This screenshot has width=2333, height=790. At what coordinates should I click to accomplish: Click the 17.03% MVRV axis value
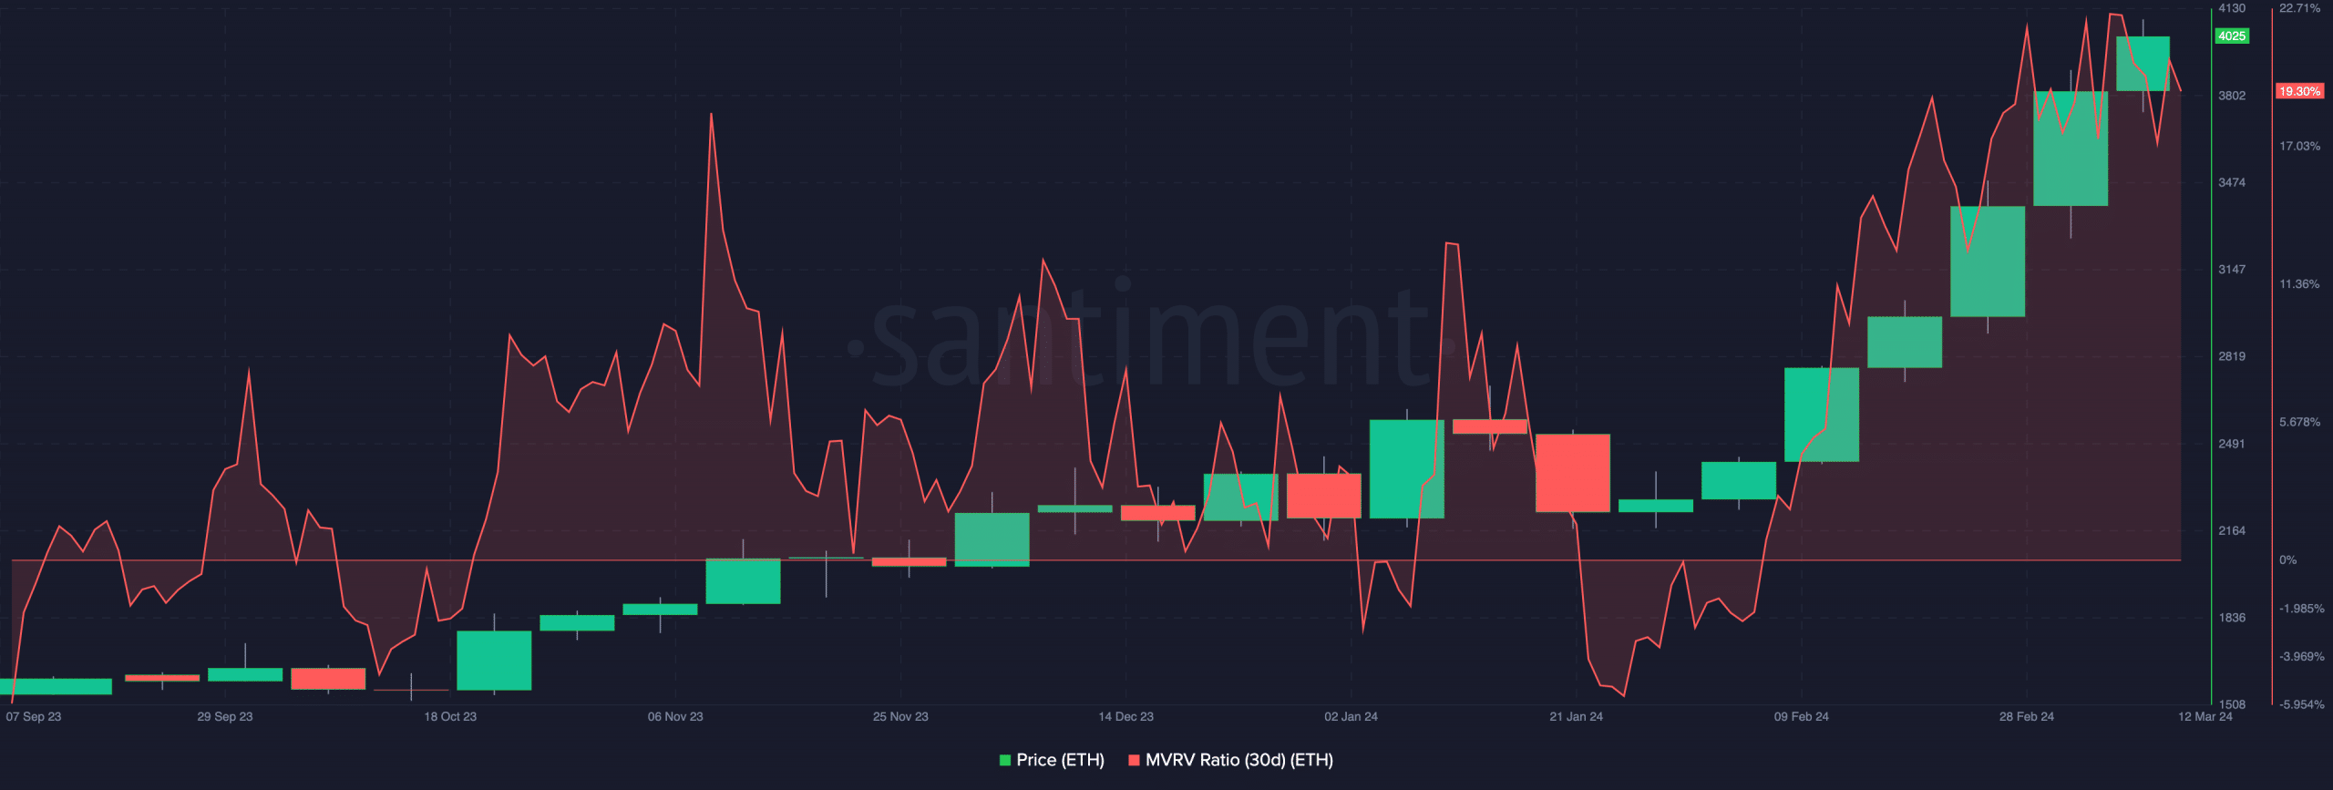(x=2299, y=146)
